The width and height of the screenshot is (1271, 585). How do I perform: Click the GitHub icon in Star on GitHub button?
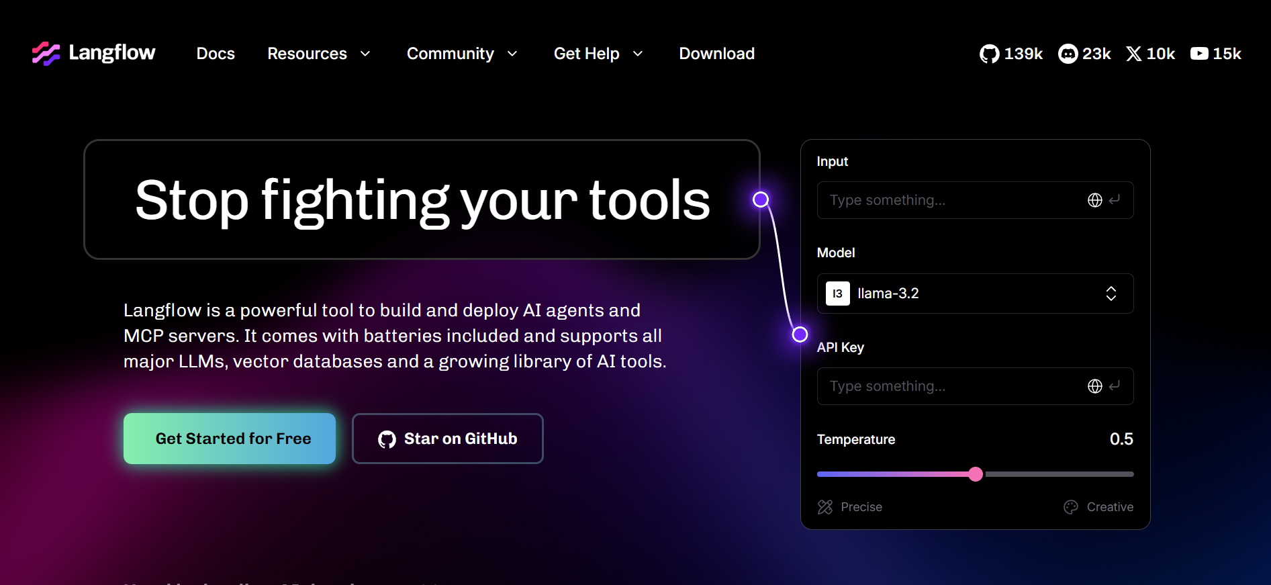(x=387, y=439)
